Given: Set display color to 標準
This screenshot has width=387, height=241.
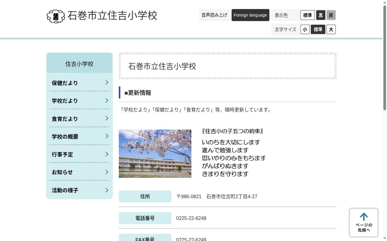Looking at the screenshot, I should (307, 15).
